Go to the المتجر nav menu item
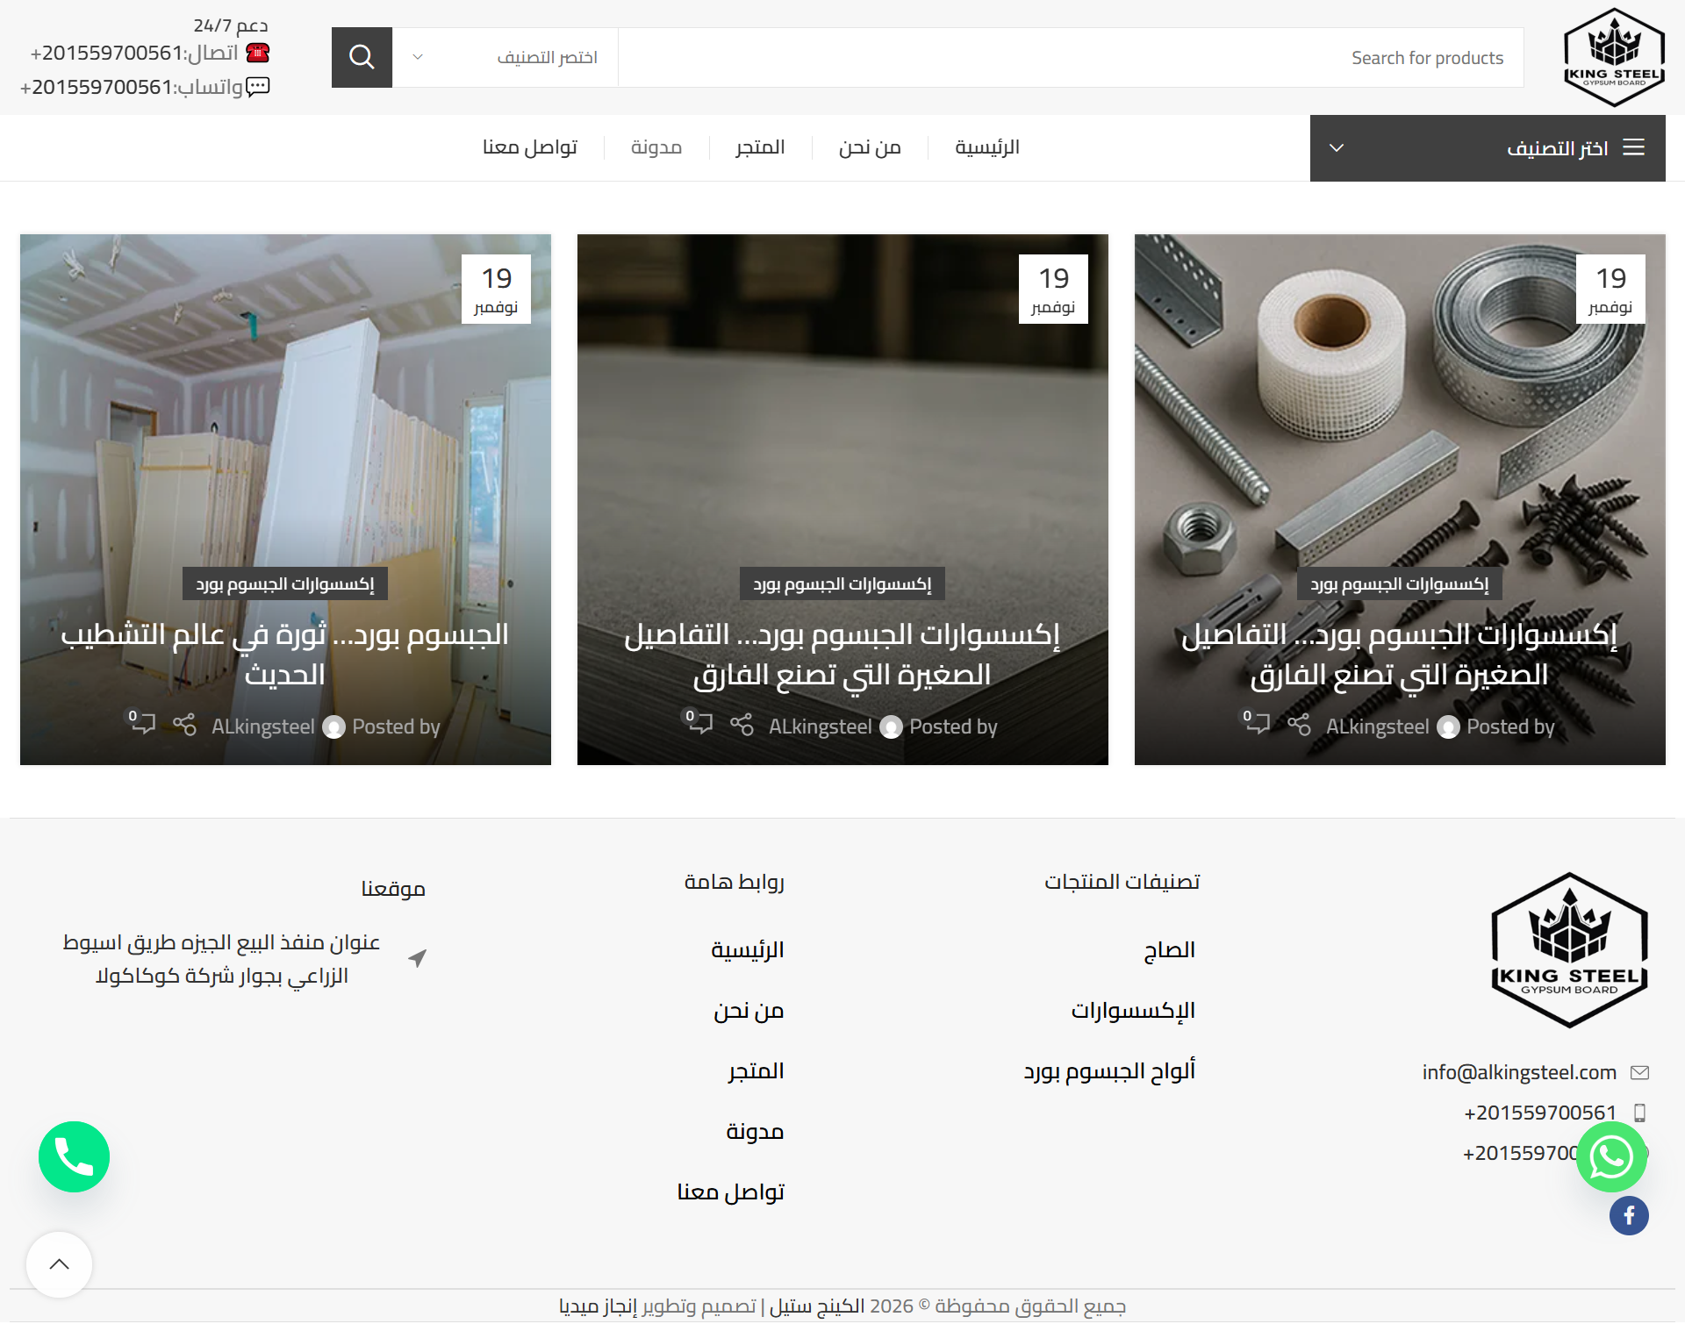1685x1324 pixels. click(760, 147)
